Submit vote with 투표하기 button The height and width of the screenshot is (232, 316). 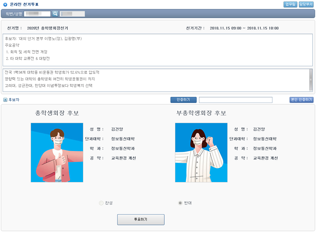pyautogui.click(x=141, y=219)
